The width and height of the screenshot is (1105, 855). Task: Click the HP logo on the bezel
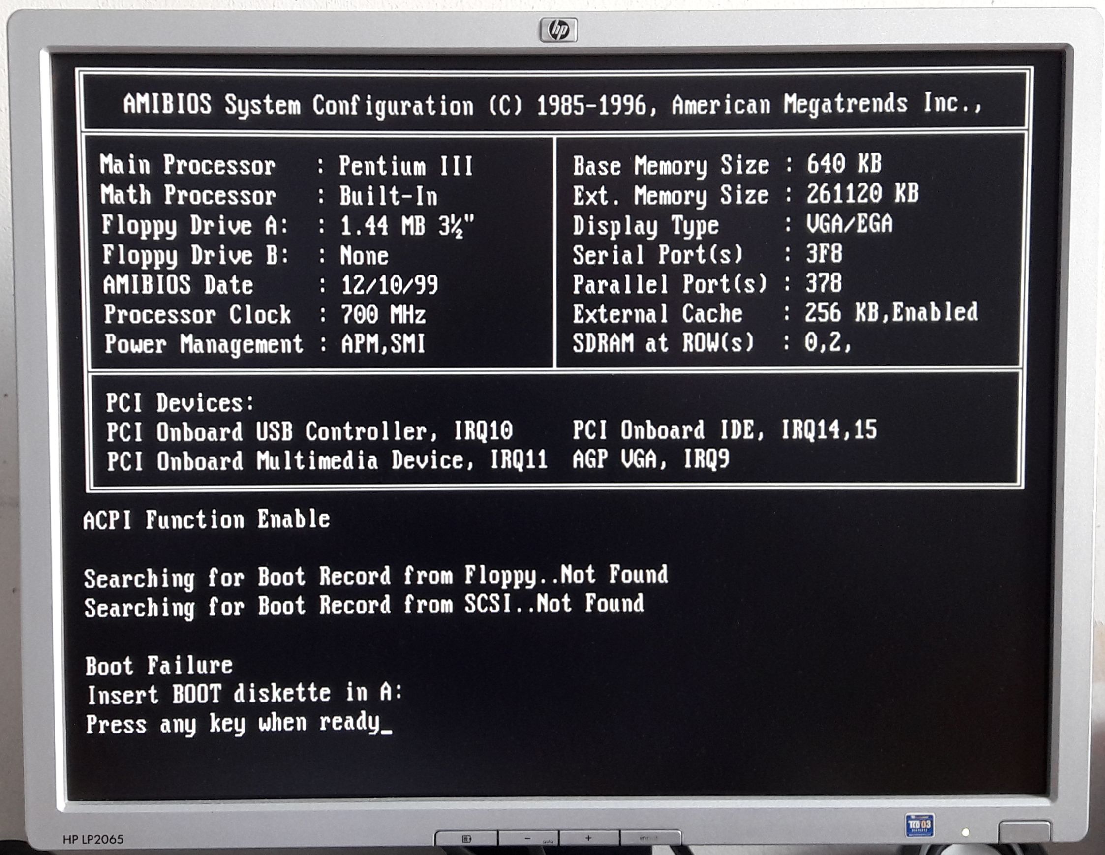point(558,30)
